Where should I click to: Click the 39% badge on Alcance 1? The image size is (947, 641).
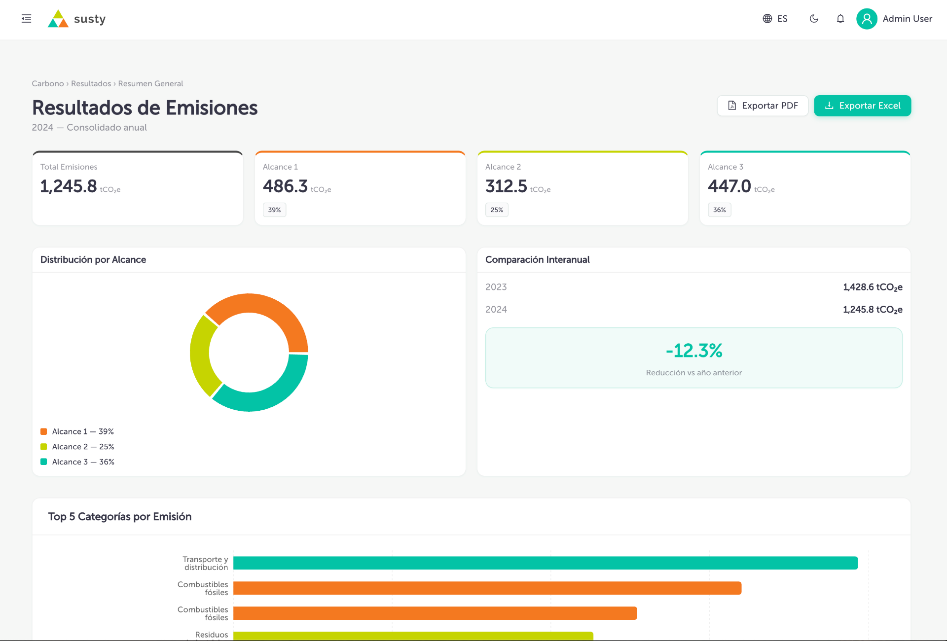coord(274,210)
